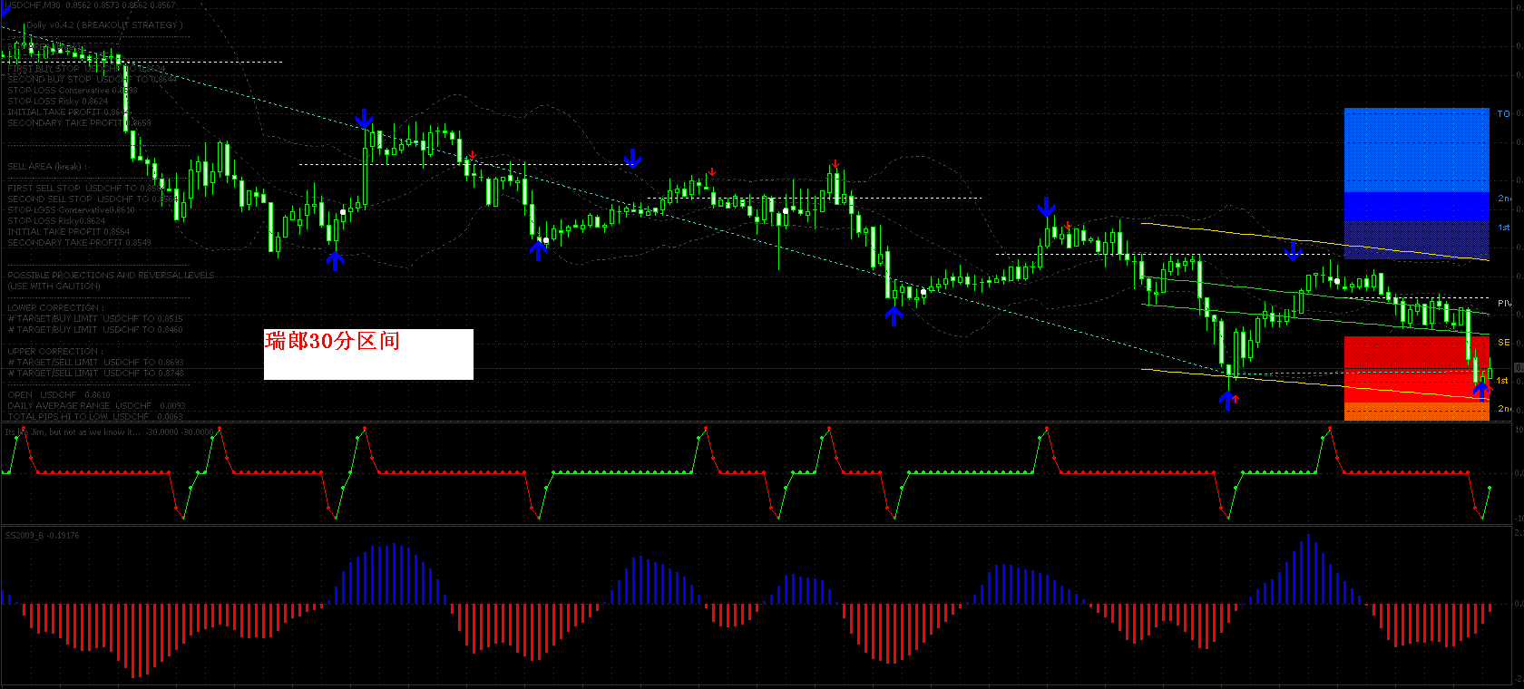Click TARGET/BUY LIMIT USDCHF TO 0.8515
This screenshot has height=689, width=1524.
point(95,319)
